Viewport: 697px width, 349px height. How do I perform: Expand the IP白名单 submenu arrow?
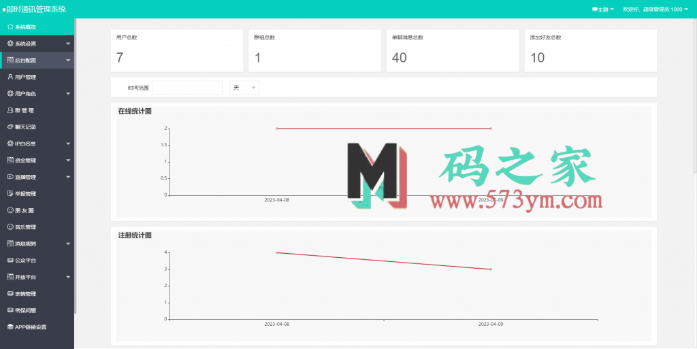pos(68,144)
